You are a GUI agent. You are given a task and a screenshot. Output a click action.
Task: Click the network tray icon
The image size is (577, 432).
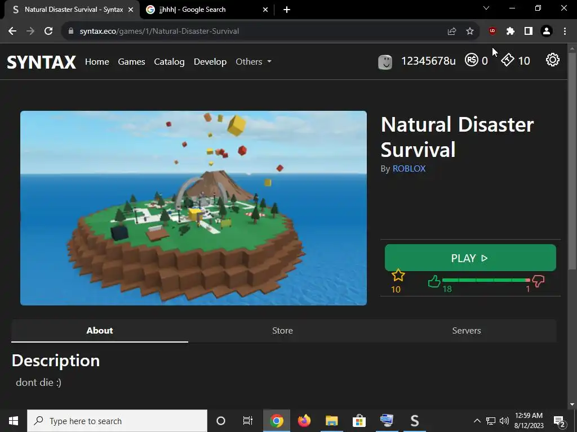click(x=491, y=421)
